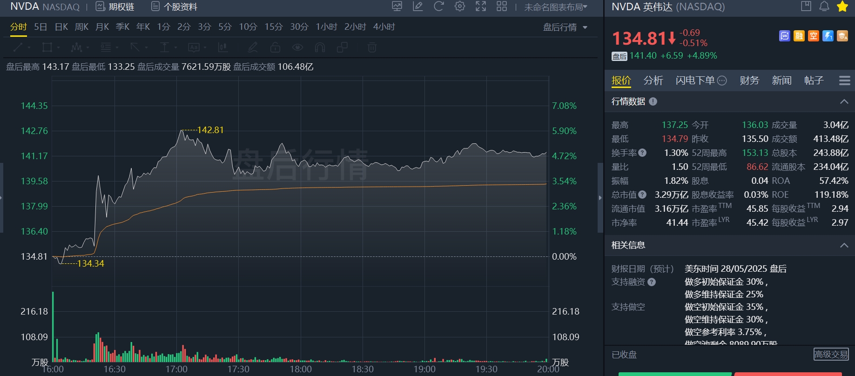Select the trend line drawing tool
Screen dimensions: 855x376
[18, 47]
